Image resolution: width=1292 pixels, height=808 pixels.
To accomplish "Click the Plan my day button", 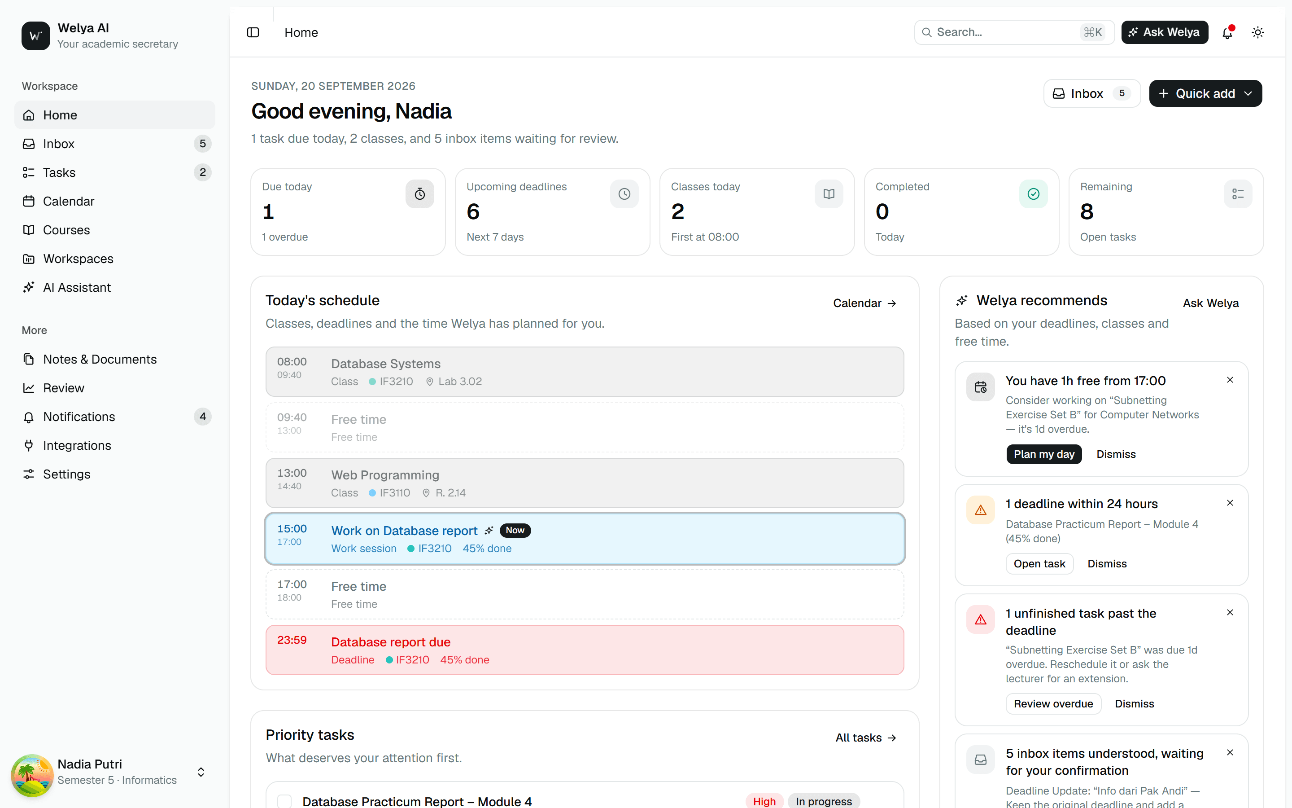I will pos(1044,454).
